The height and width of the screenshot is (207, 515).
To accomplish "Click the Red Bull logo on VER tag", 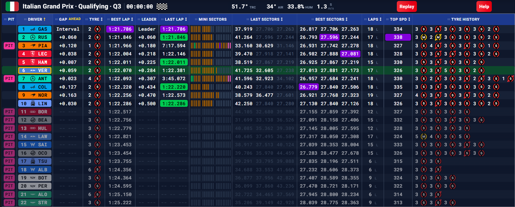I will [x=33, y=70].
